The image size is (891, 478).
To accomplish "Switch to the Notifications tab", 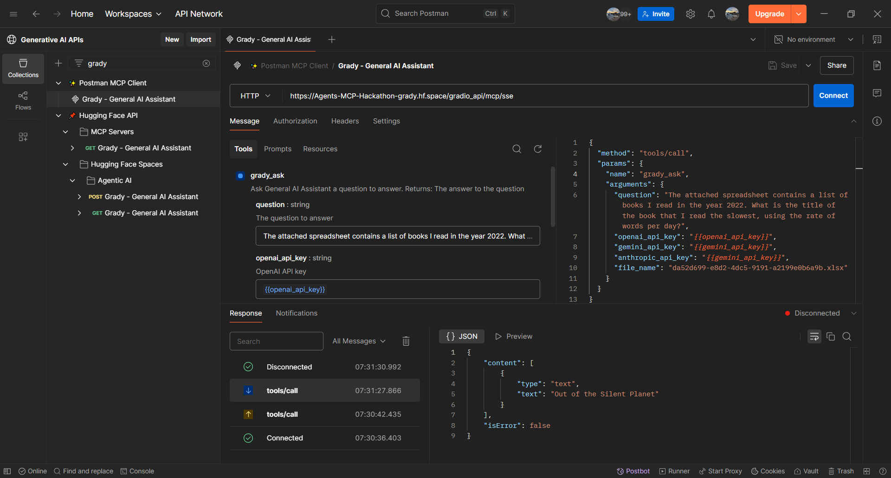I will [x=297, y=313].
